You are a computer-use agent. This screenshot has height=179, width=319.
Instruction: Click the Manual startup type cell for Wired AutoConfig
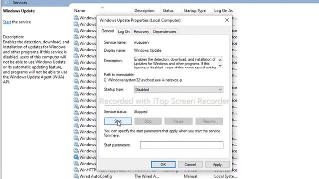click(x=190, y=176)
